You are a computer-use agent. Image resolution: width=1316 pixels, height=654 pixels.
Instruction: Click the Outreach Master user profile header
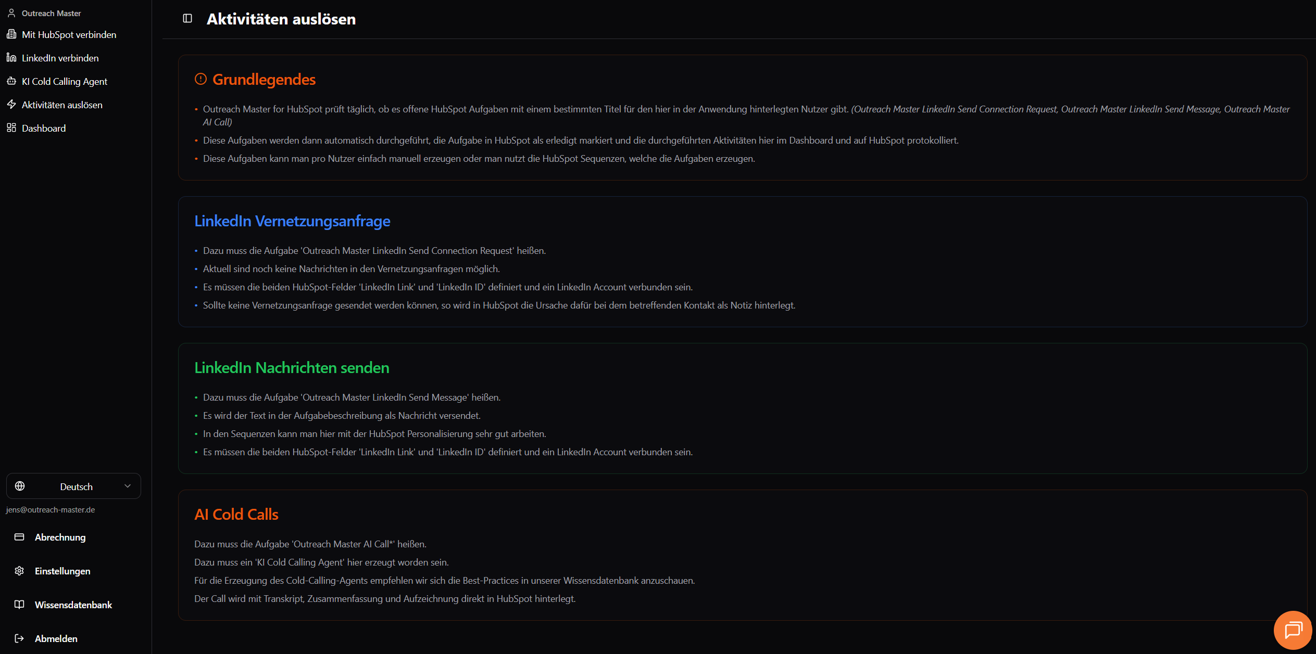(51, 13)
